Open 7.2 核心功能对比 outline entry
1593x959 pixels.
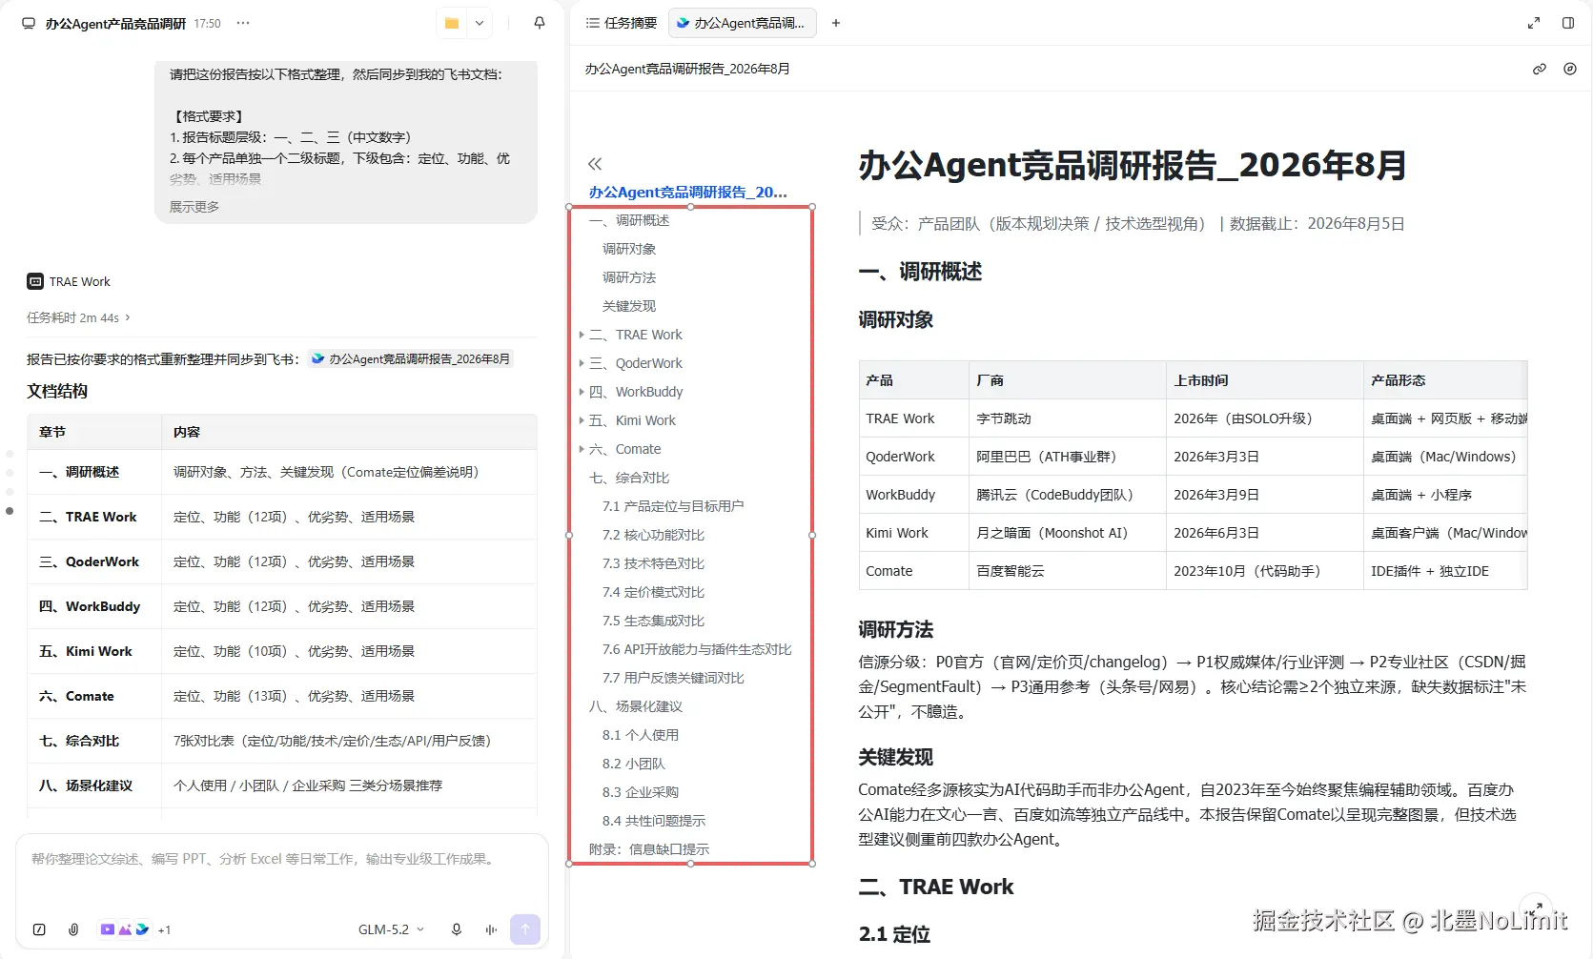(653, 535)
